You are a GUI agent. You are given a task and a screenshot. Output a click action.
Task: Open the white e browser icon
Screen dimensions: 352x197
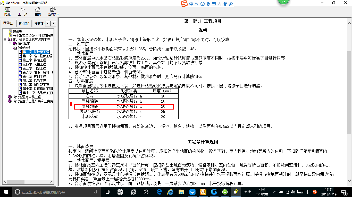[133, 192]
